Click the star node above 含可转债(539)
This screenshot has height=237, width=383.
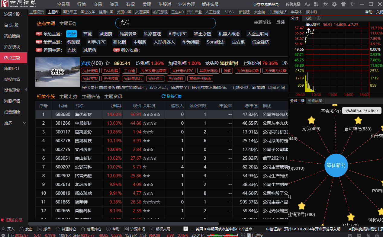pyautogui.click(x=358, y=120)
